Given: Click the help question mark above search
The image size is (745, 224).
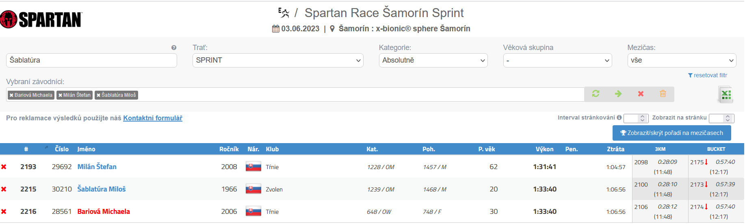Looking at the screenshot, I should [x=174, y=48].
